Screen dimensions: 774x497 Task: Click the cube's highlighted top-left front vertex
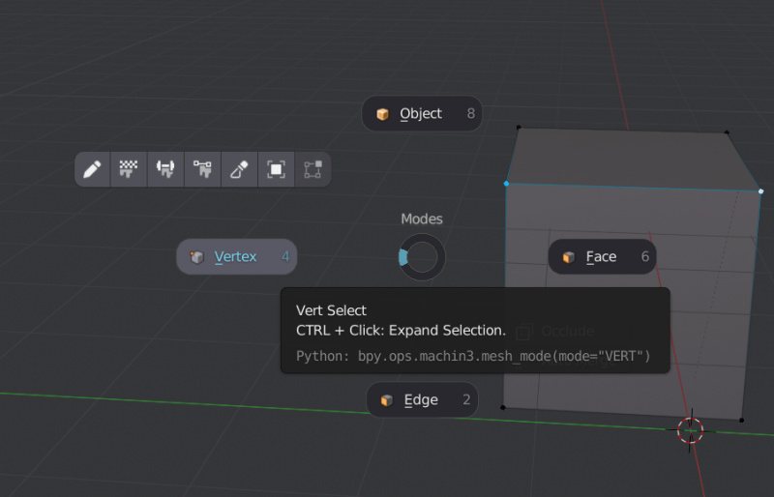[506, 183]
